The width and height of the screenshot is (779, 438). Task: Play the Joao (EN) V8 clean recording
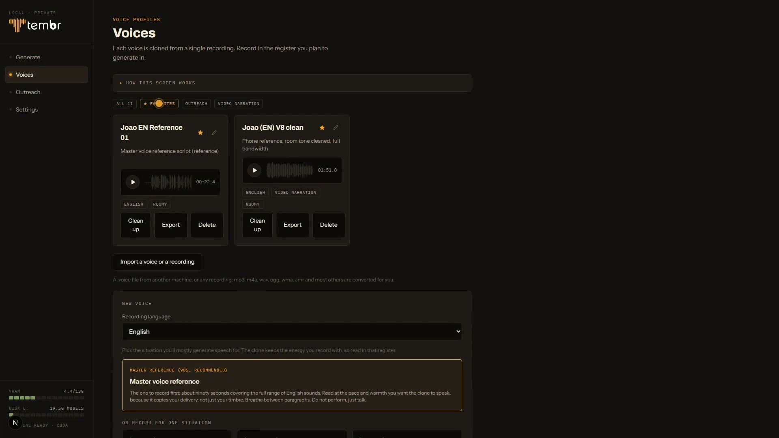(254, 170)
